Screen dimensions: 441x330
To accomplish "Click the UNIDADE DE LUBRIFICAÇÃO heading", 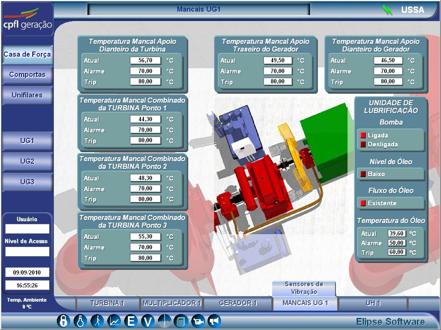I will [391, 107].
